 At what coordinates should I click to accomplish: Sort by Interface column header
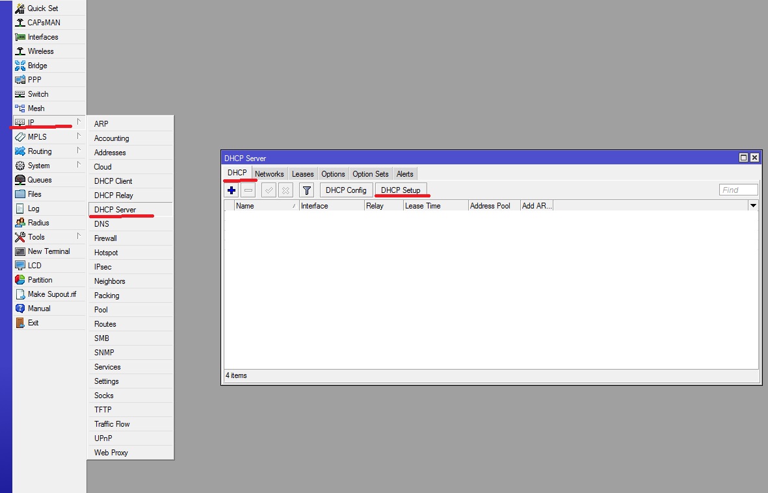tap(332, 206)
